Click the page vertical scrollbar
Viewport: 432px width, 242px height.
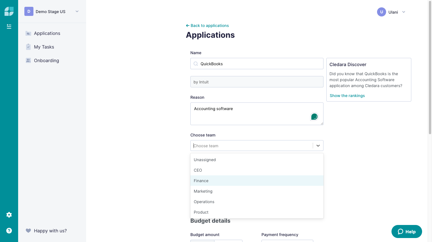tap(430, 68)
